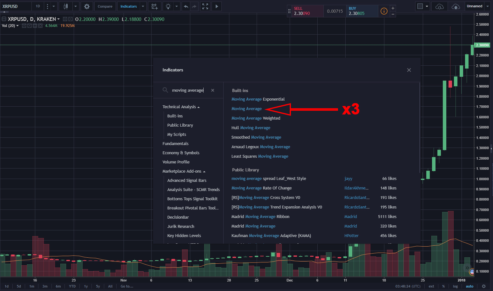Add Madrid Moving Average Ribbon script
Viewport: 493px width, 291px height.
tap(260, 217)
